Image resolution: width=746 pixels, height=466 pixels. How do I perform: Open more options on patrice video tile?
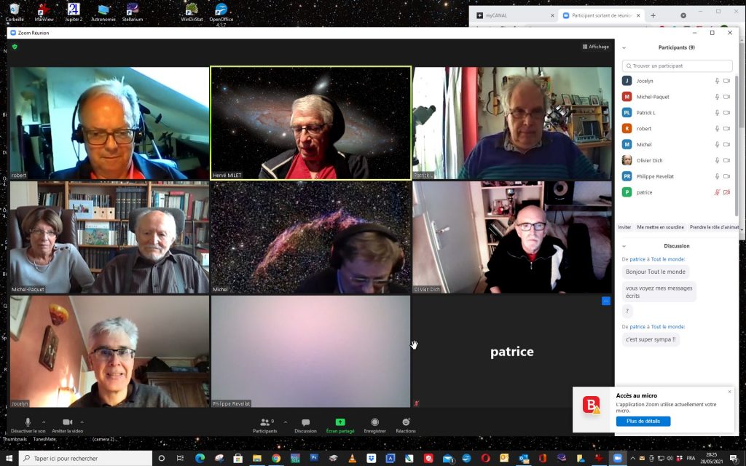point(605,301)
